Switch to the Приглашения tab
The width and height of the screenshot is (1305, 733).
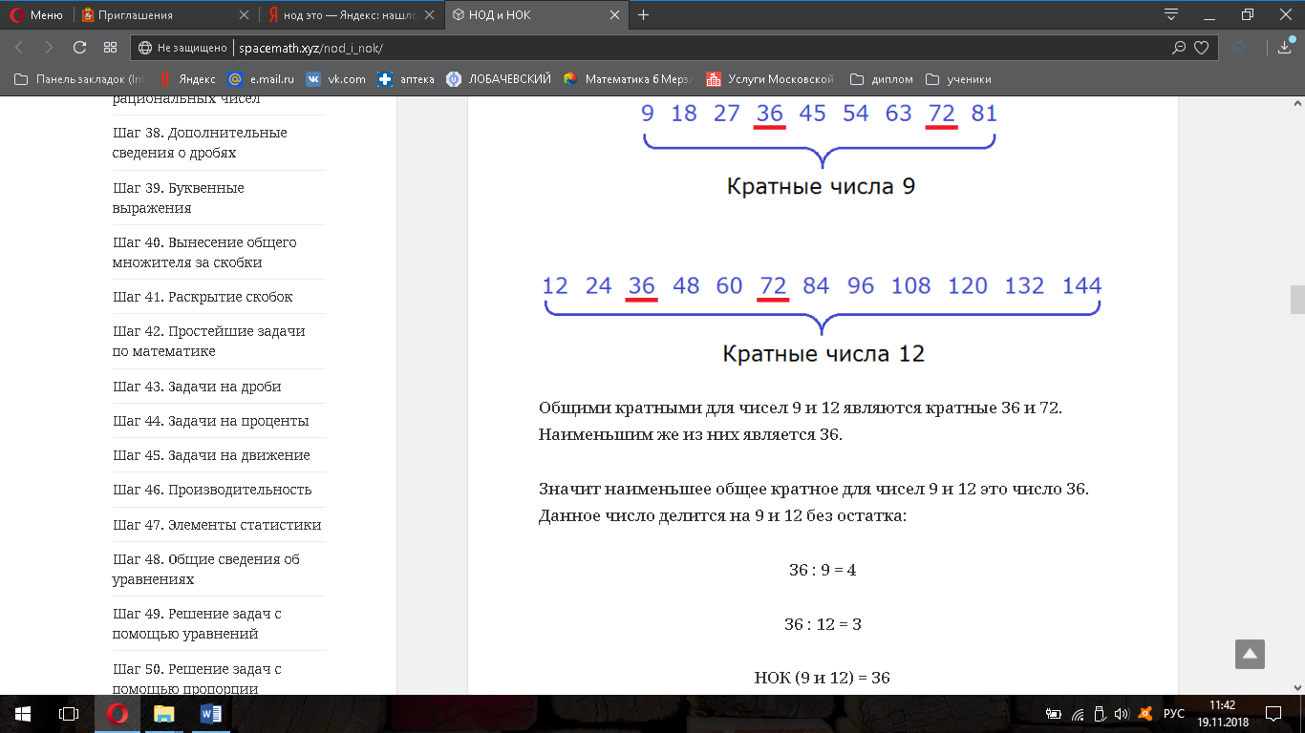tap(162, 14)
